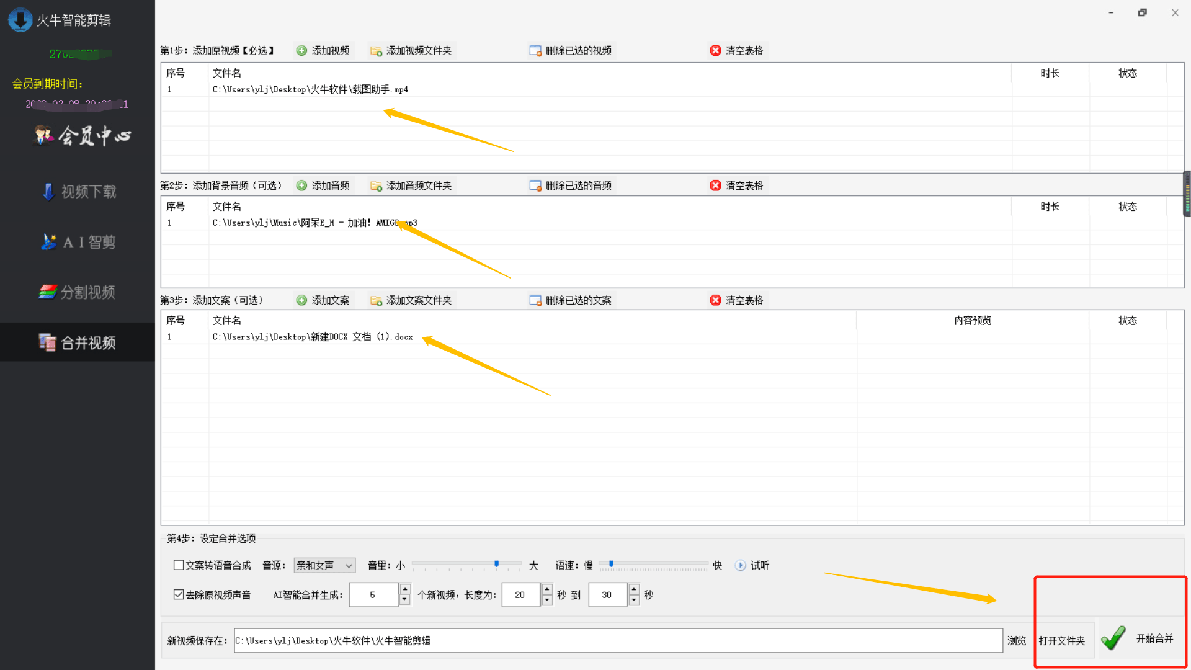Click the 删除已选的文案 icon
The image size is (1191, 670).
pos(535,300)
